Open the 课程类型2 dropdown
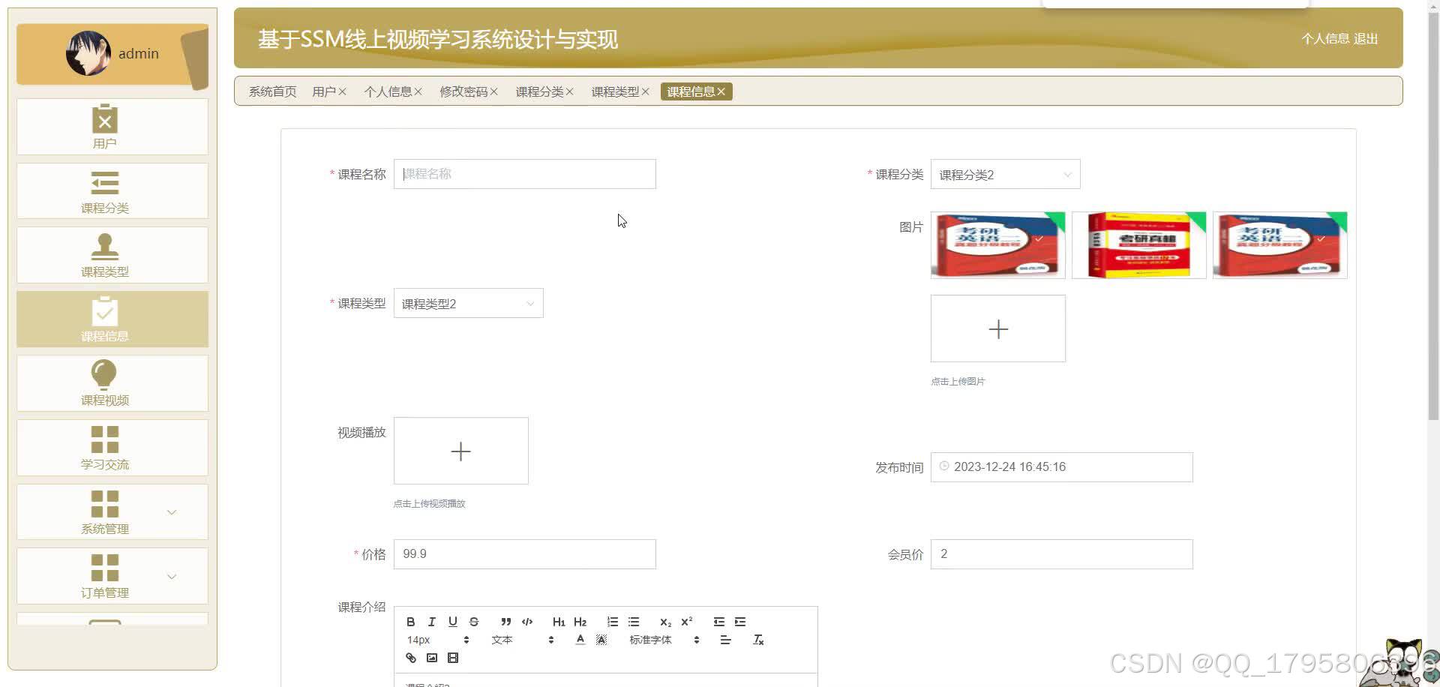This screenshot has width=1440, height=687. point(467,303)
